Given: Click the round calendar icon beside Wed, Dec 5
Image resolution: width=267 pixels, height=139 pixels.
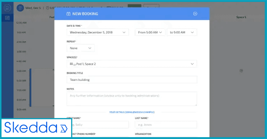Looking at the screenshot, I should pos(20,8).
